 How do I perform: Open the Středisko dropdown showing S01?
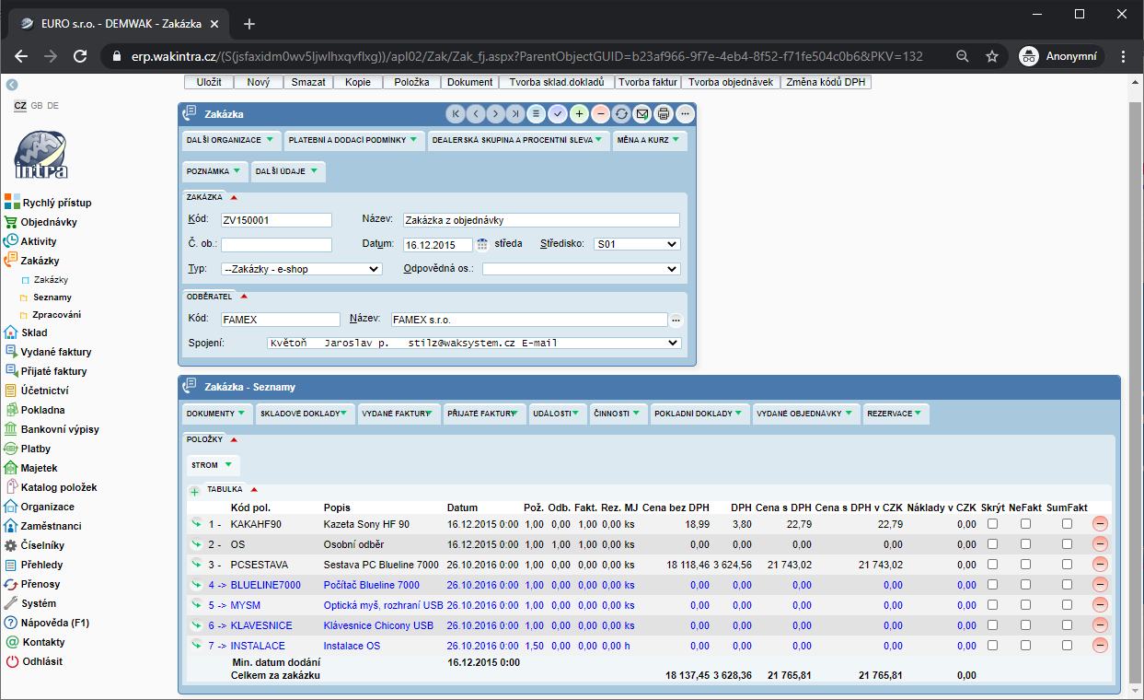636,244
